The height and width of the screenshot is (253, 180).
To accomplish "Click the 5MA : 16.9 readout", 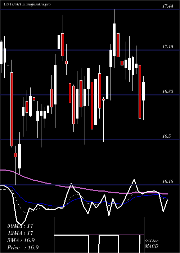I will pos(21,240).
